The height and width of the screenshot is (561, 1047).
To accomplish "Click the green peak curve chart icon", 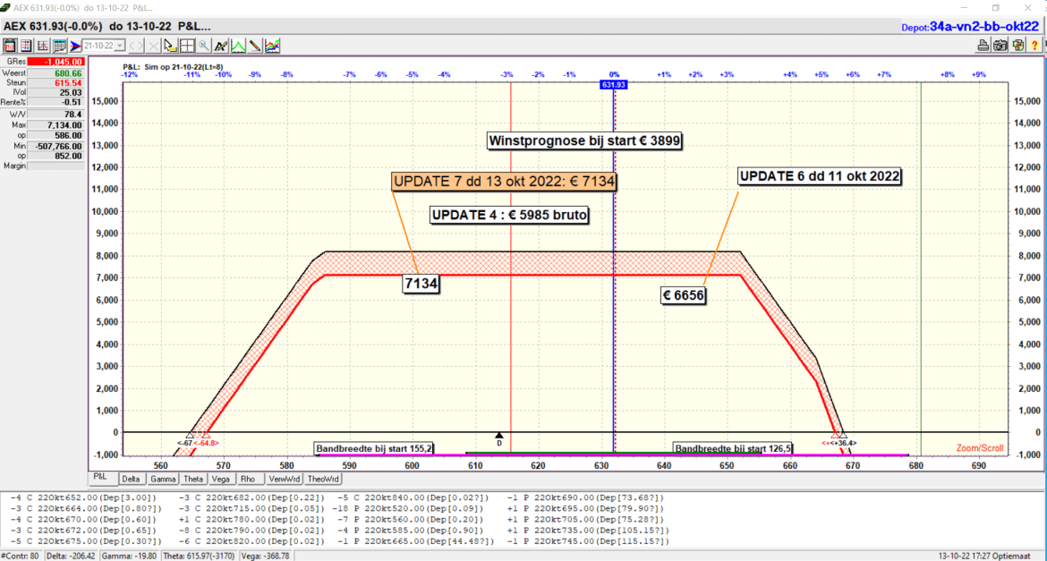I will click(238, 47).
